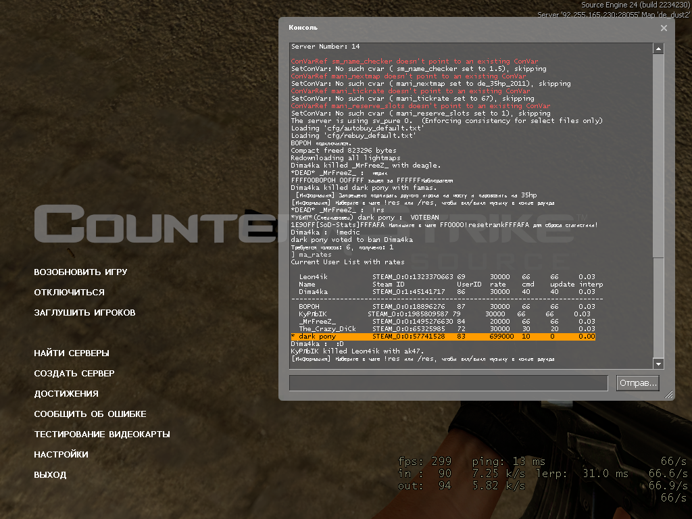
Task: Open НАЙТИ СЕРВЕРЫ server browser
Action: tap(72, 353)
